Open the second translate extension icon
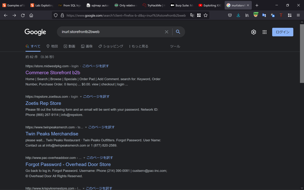 pos(273,15)
